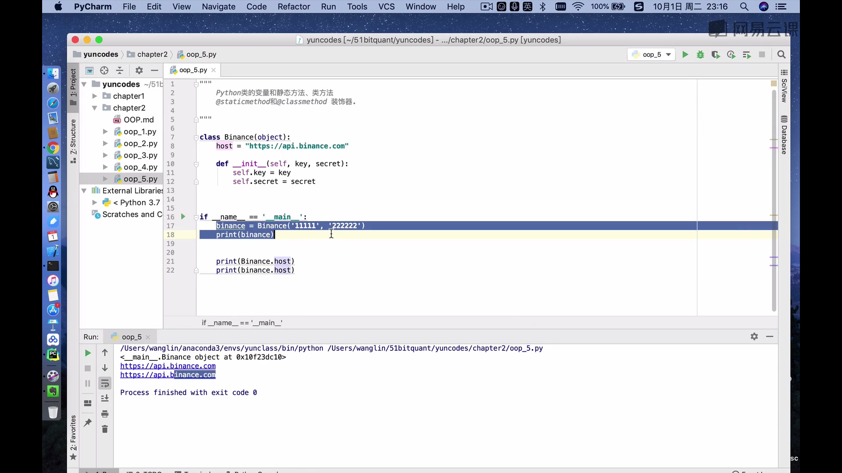Rerun oop_5 in Run panel
Screen dimensions: 842x473
tap(88, 353)
